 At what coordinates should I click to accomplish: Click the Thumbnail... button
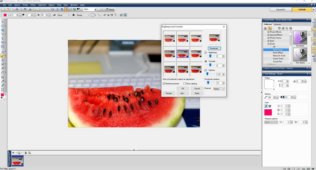tap(214, 48)
